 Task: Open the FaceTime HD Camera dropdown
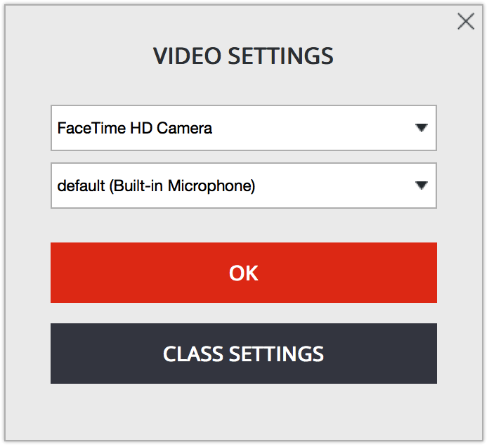pos(244,128)
